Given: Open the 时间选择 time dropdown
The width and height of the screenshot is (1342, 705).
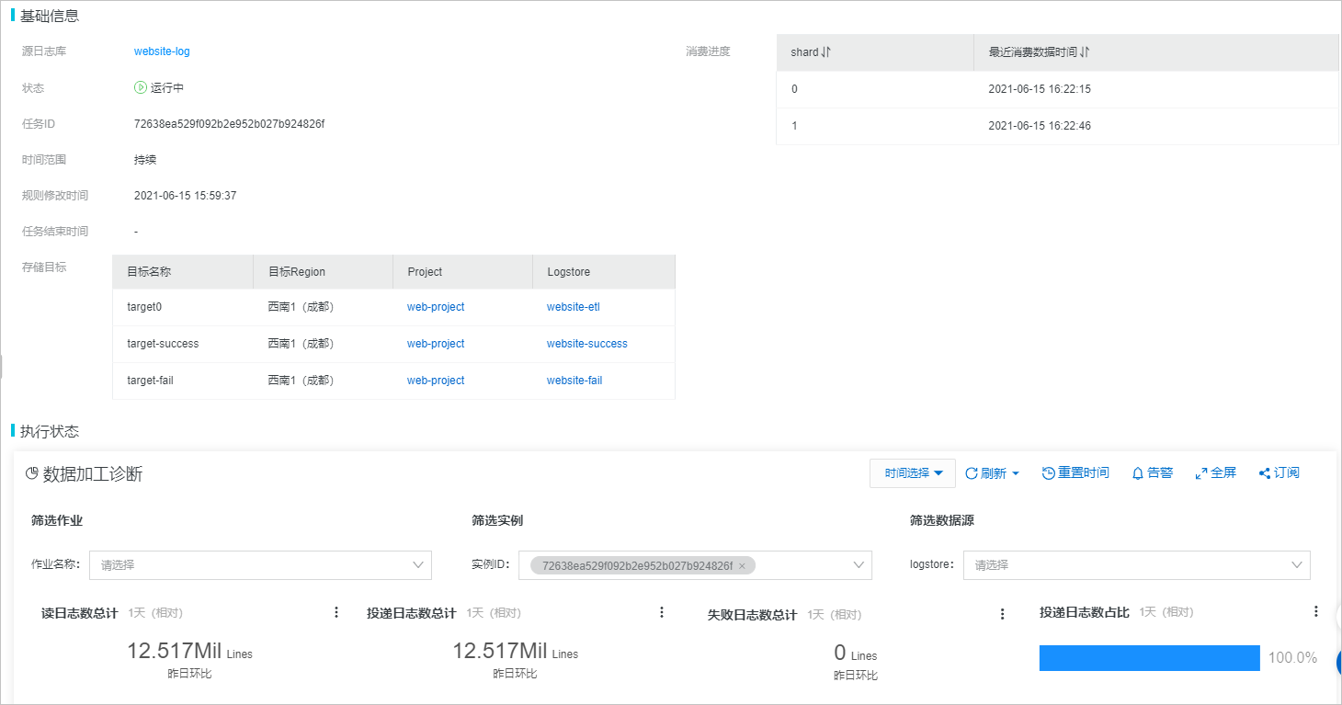Looking at the screenshot, I should click(x=913, y=473).
